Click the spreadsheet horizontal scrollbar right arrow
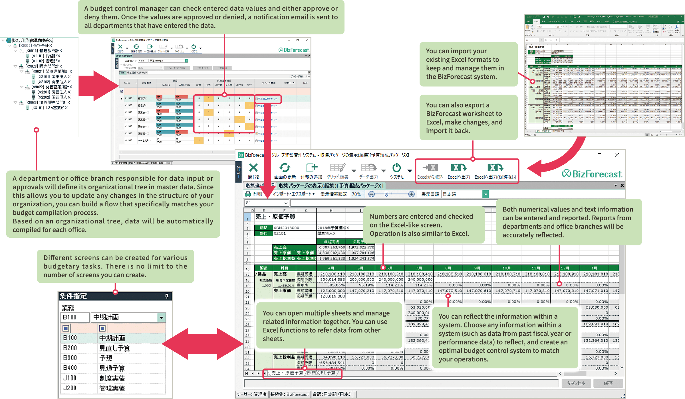 coord(616,373)
